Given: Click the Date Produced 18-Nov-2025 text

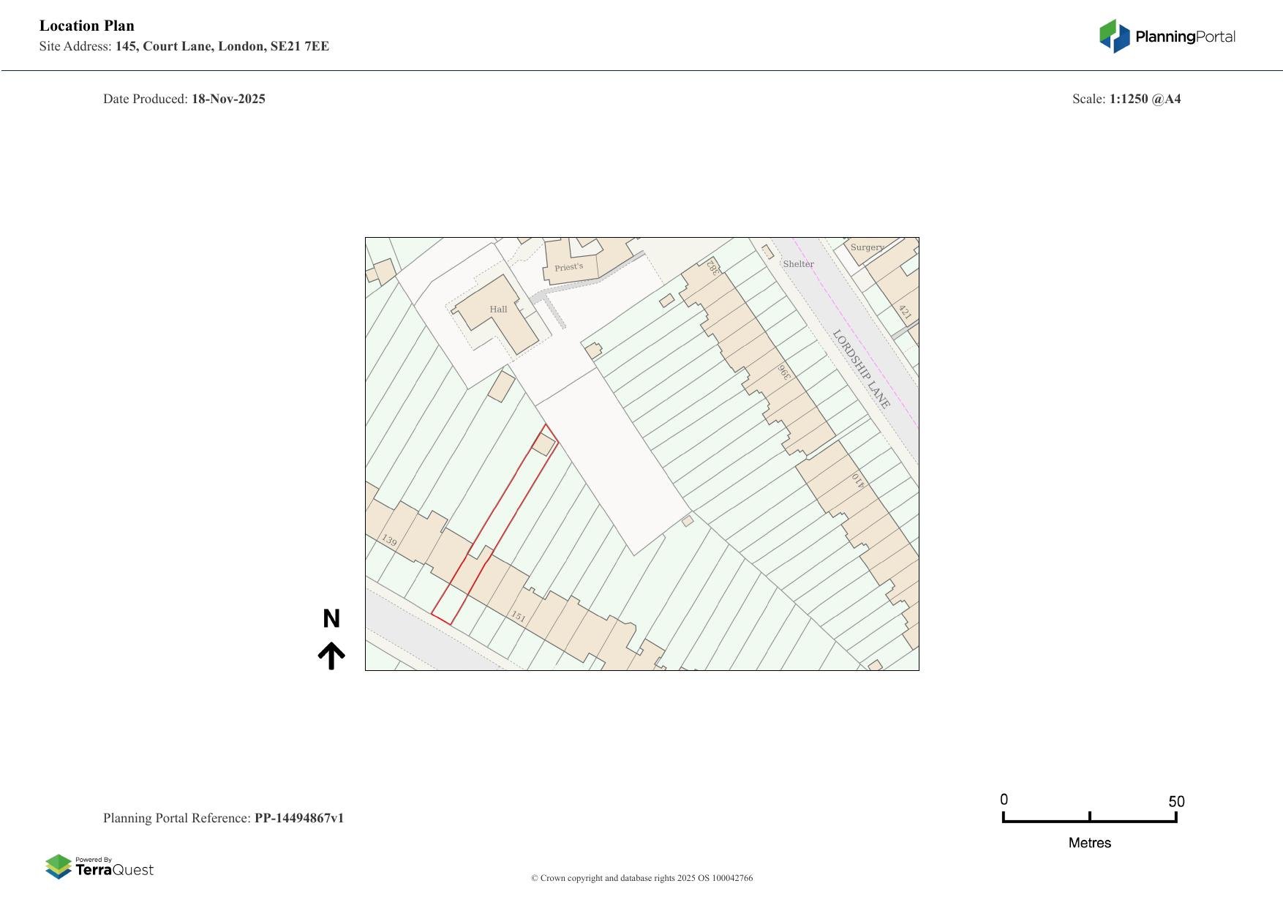Looking at the screenshot, I should tap(227, 99).
